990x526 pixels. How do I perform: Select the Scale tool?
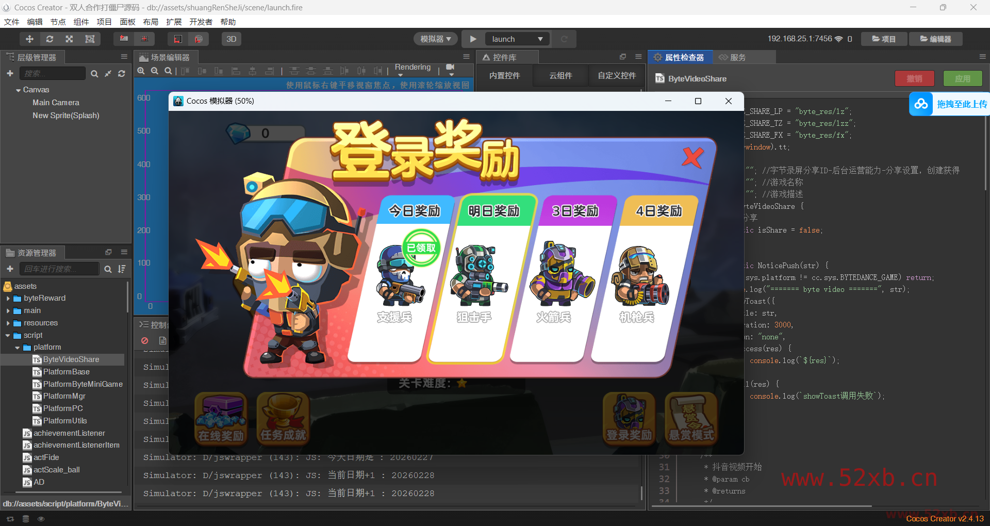(x=69, y=39)
